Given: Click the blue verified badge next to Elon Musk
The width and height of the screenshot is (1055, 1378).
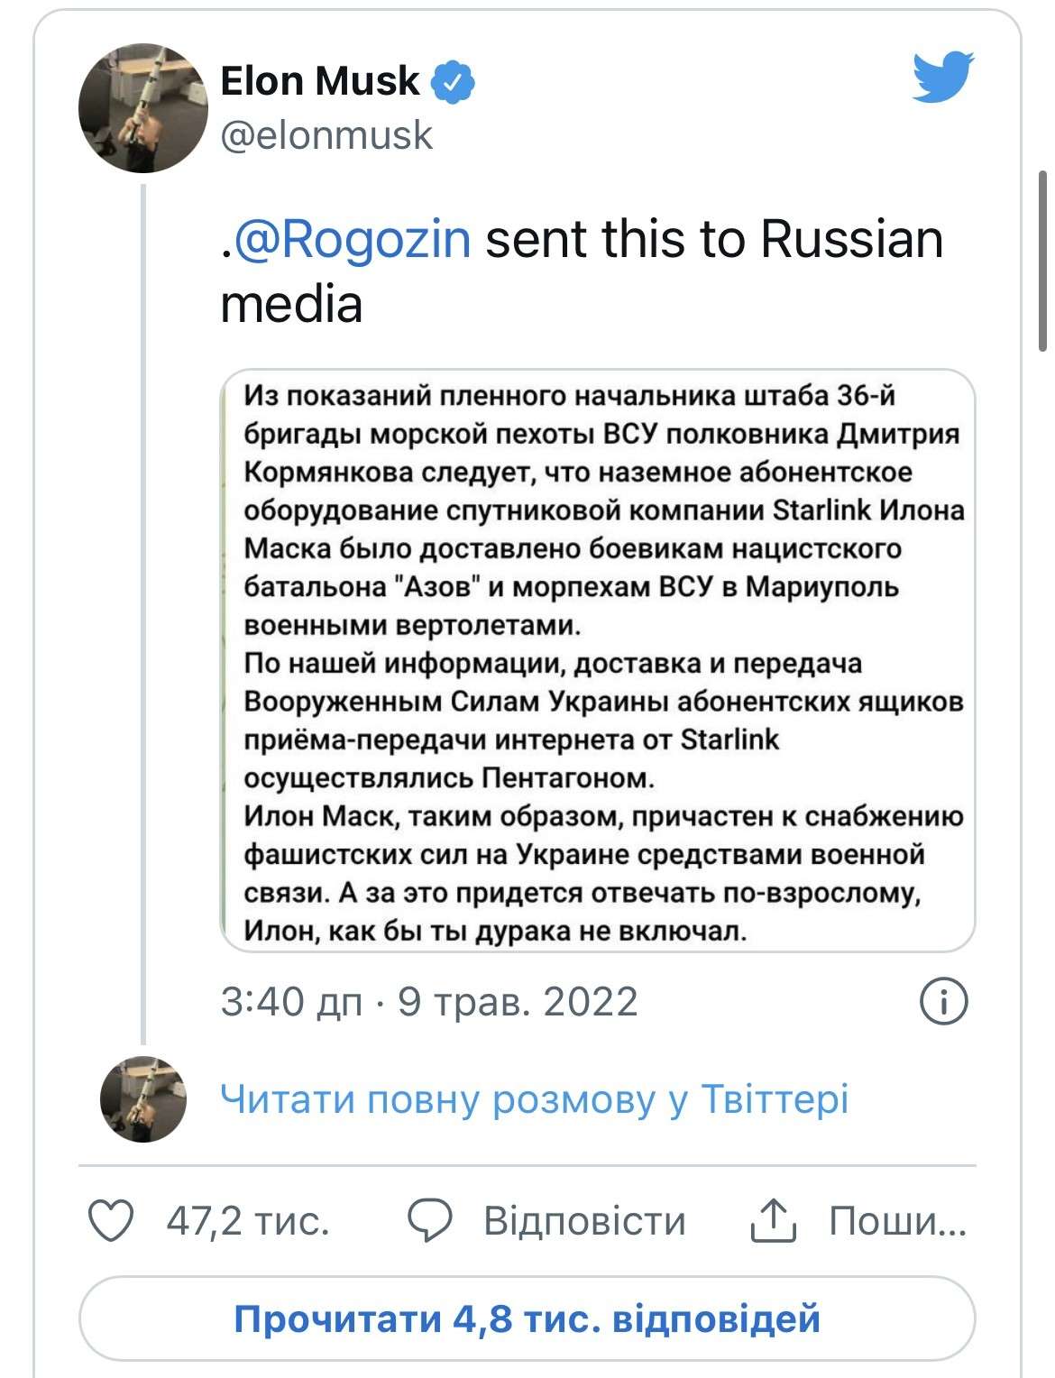Looking at the screenshot, I should tap(451, 81).
